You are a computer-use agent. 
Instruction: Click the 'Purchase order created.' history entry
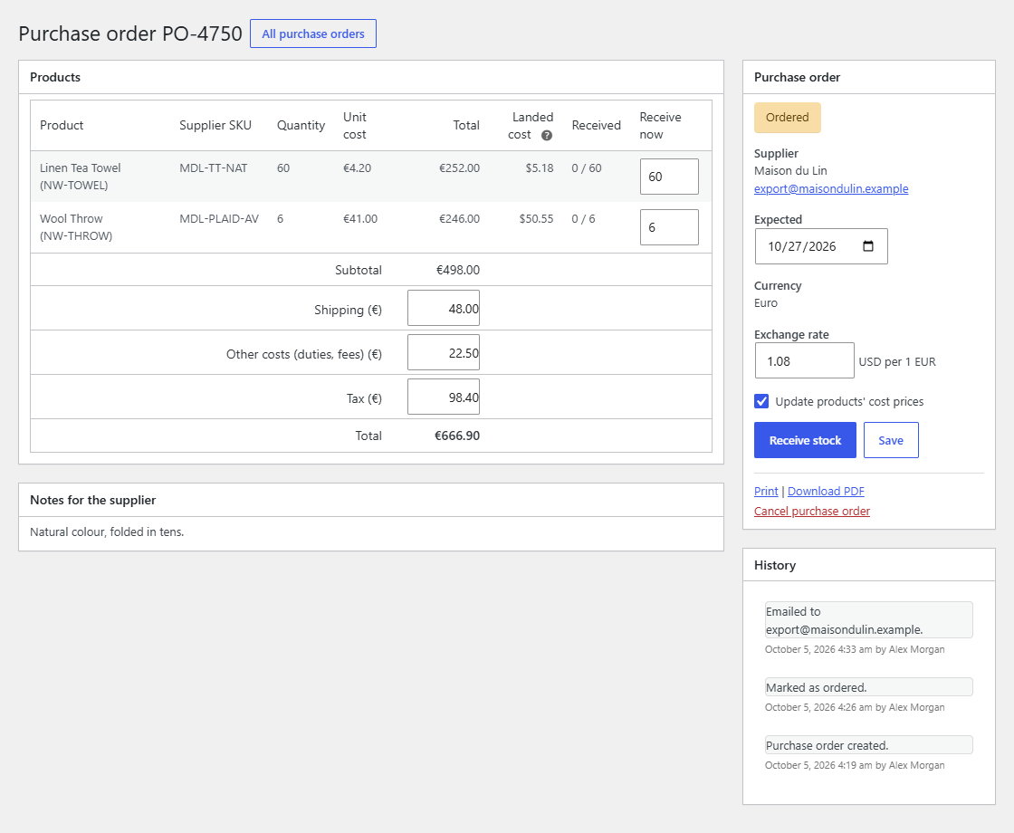(x=868, y=745)
